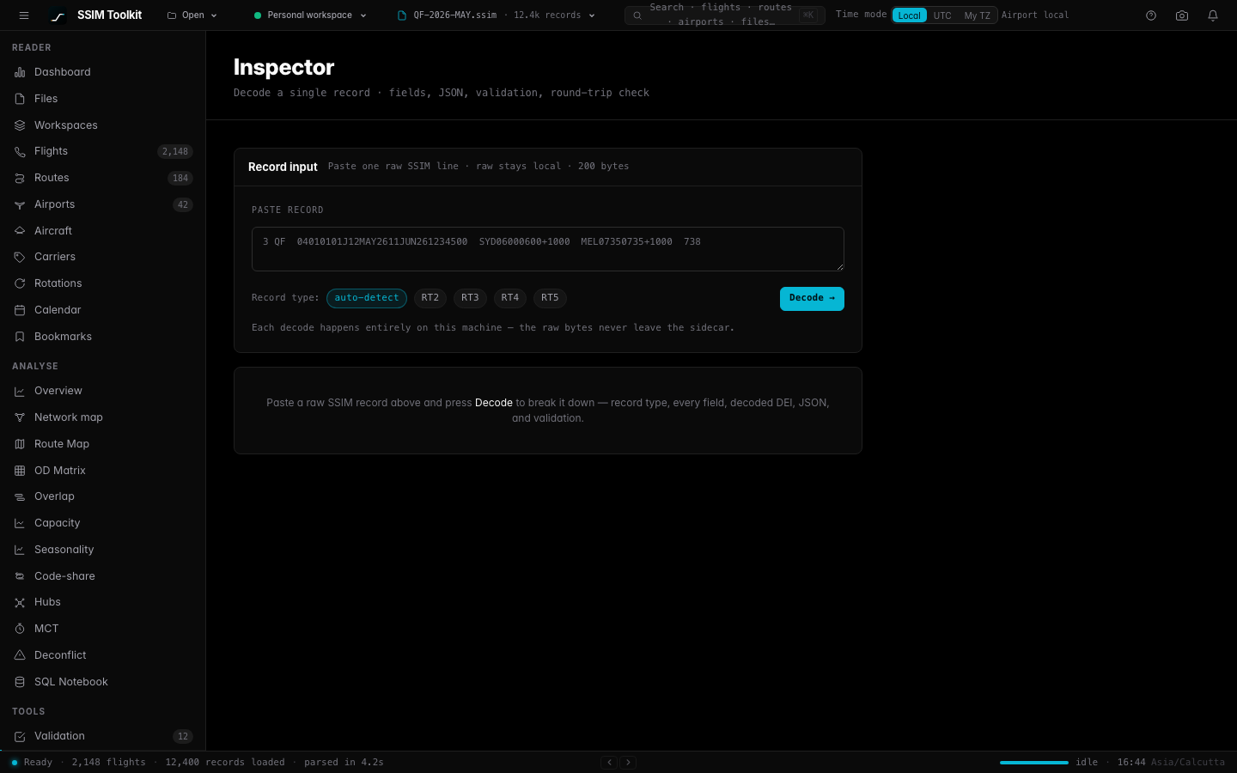Viewport: 1237px width, 773px height.
Task: Click the Airports 42 count badge
Action: point(183,204)
